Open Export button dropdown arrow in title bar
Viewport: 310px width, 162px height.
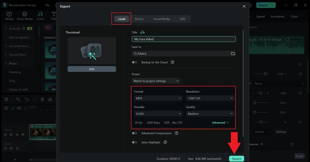(272, 5)
